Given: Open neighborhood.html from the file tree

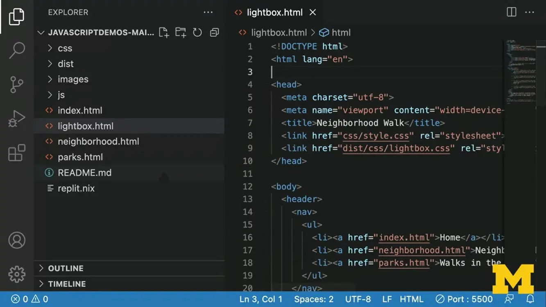Looking at the screenshot, I should click(x=129, y=142).
